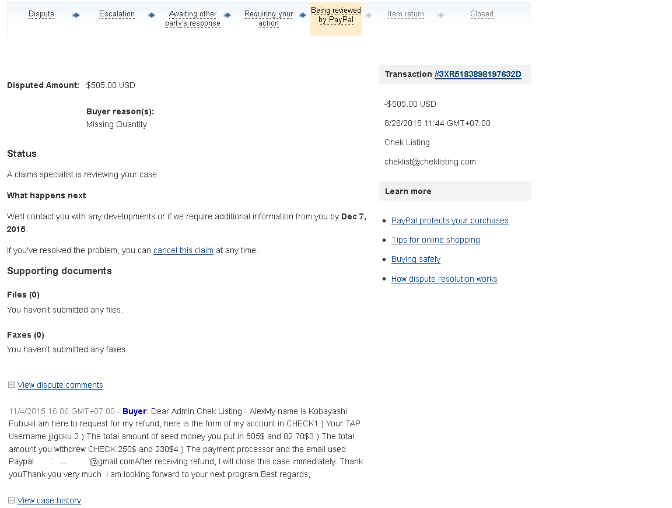Click the arrow icon right after Dispute step
The image size is (672, 508).
pos(76,15)
